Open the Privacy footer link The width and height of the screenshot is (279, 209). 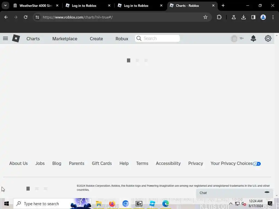196,163
